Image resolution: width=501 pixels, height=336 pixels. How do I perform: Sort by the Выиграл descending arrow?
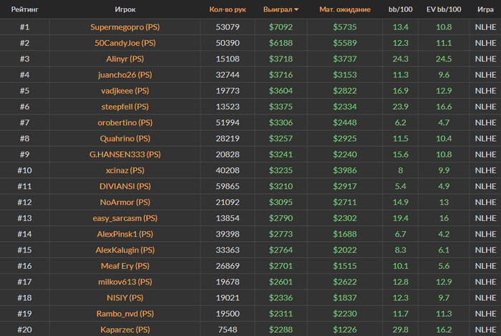(x=296, y=9)
